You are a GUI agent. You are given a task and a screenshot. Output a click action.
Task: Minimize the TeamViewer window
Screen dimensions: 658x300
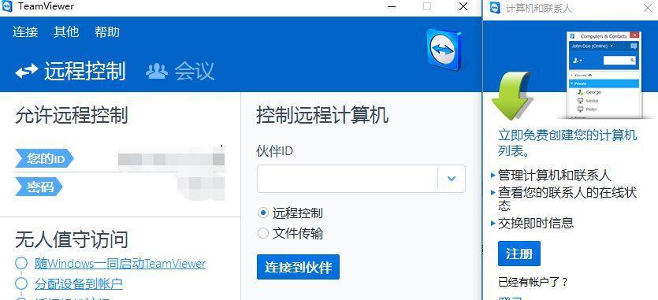click(x=392, y=6)
